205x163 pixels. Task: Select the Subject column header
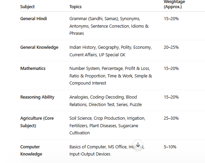(x=27, y=7)
